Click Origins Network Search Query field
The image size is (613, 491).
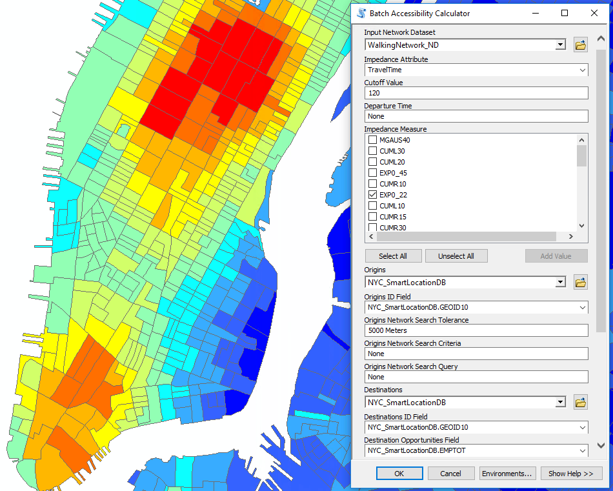tap(476, 377)
